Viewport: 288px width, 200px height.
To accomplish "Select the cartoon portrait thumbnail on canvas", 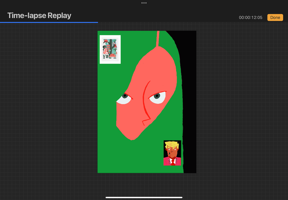I will point(172,153).
